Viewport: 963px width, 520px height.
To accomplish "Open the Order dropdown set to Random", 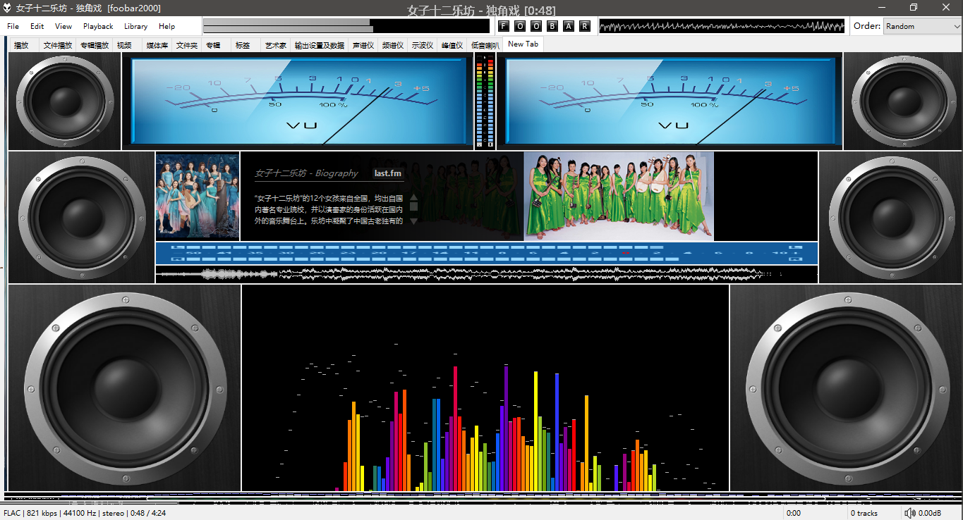I will click(921, 26).
